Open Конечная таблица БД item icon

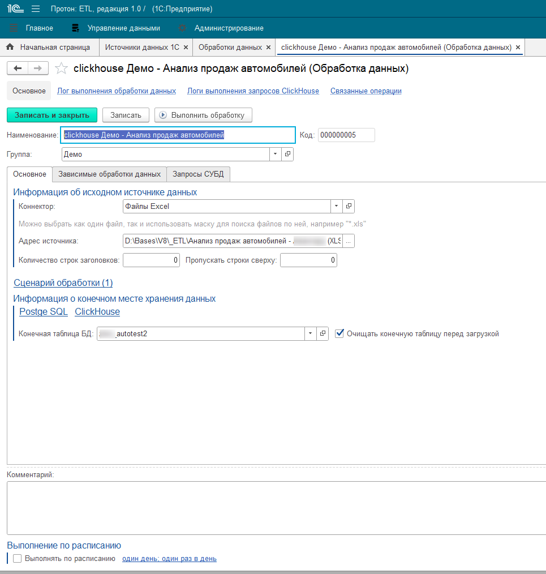323,333
